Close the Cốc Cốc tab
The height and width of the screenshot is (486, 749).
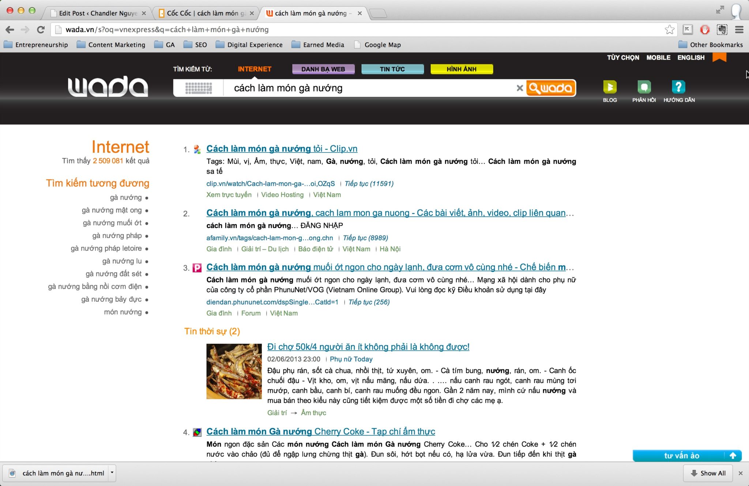[x=252, y=13]
